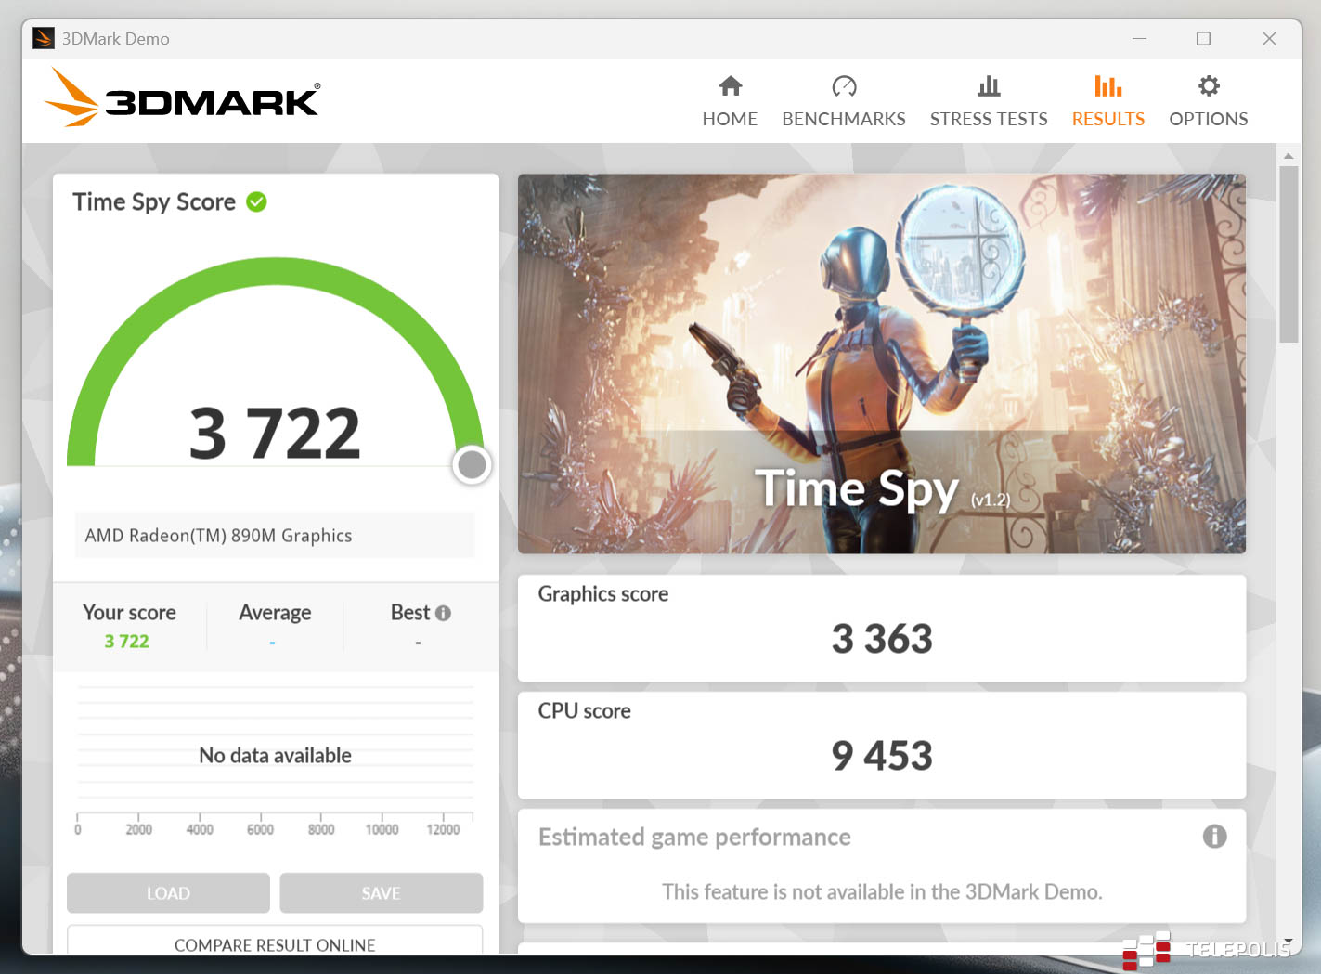Image resolution: width=1321 pixels, height=974 pixels.
Task: Maximize the 3DMark Demo window
Action: [x=1203, y=38]
